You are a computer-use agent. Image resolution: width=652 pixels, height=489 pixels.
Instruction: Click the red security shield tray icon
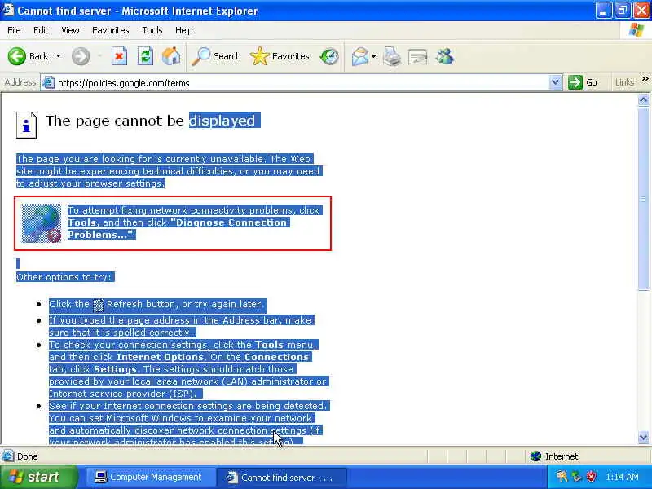pos(592,477)
